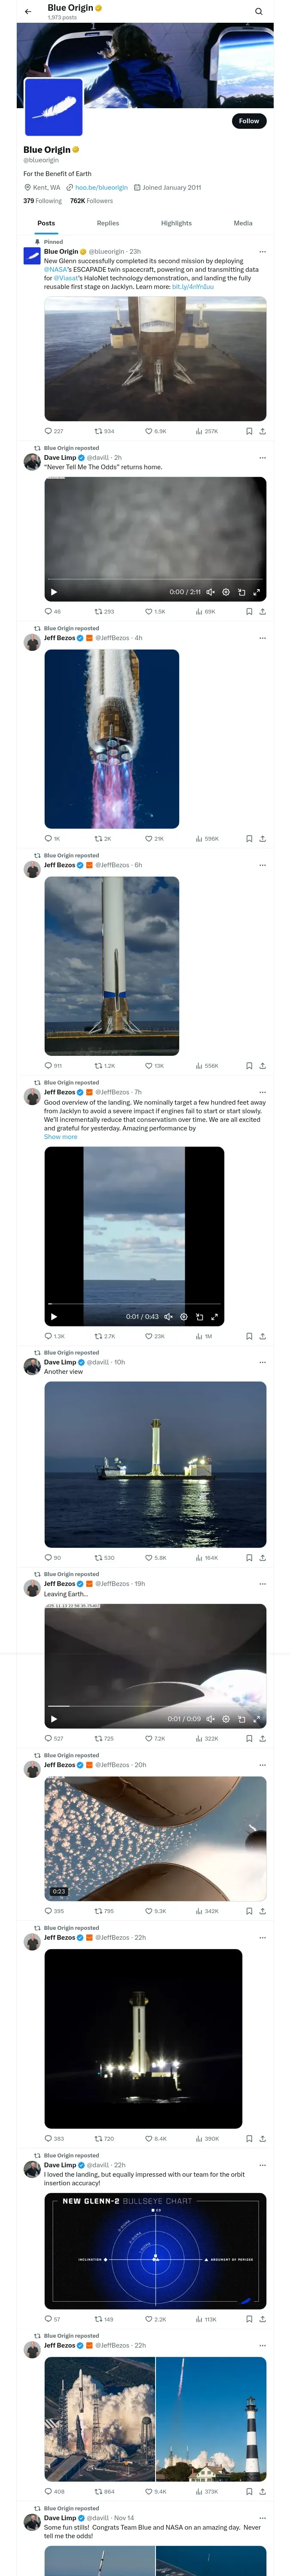Share the pinned Blue Origin post
This screenshot has height=2576, width=290.
click(262, 431)
